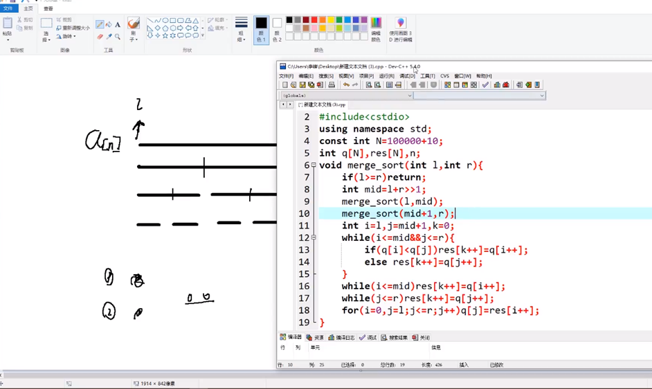Click Run icon in Dev-C++ toolbar
The height and width of the screenshot is (389, 652).
tap(456, 85)
